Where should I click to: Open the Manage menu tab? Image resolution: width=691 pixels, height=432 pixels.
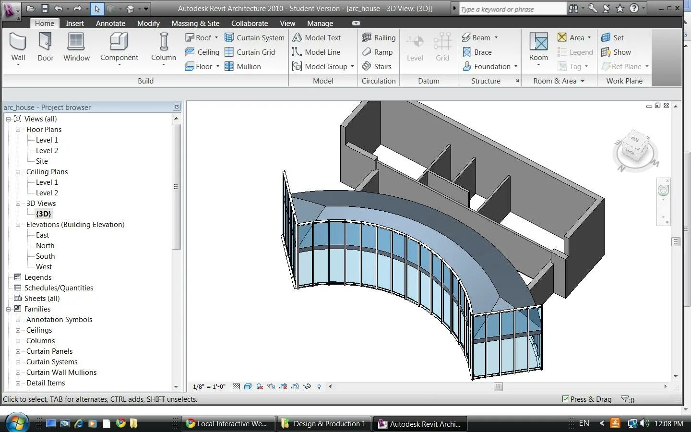(x=320, y=23)
